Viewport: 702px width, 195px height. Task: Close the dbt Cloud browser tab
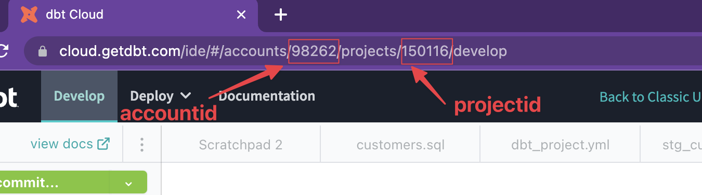tap(241, 15)
